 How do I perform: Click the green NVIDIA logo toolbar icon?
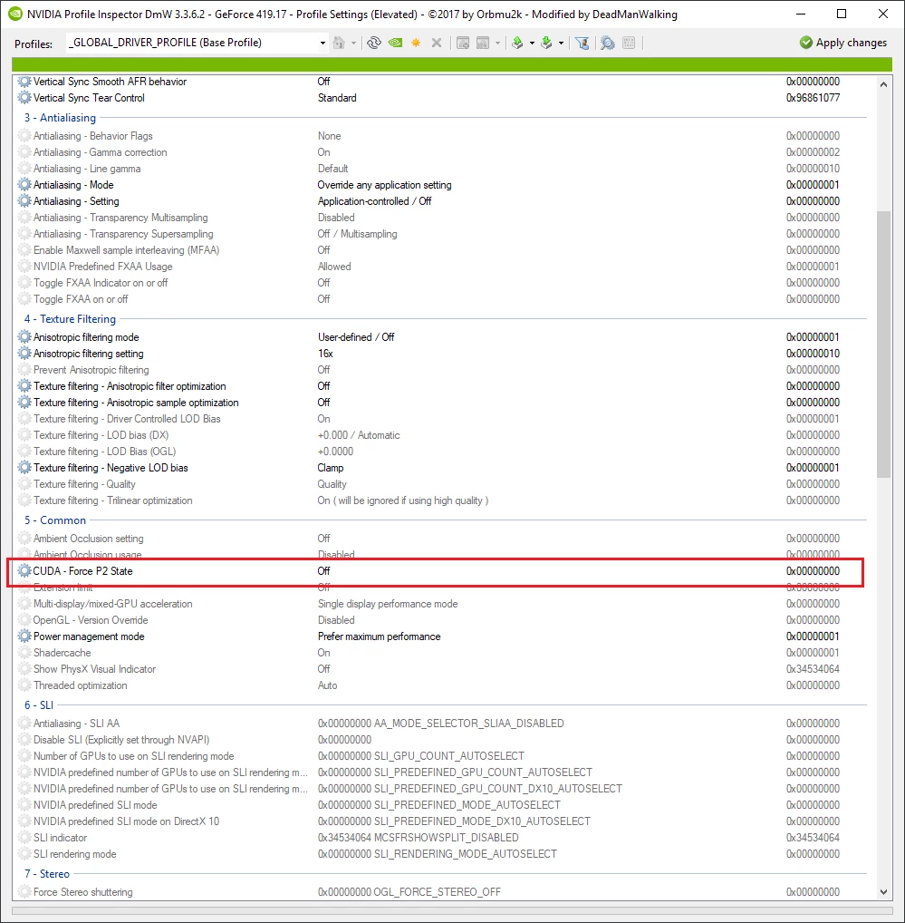[395, 43]
